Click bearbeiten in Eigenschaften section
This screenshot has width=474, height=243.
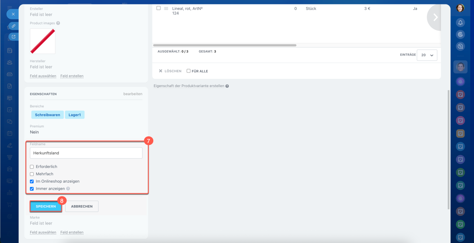[133, 94]
